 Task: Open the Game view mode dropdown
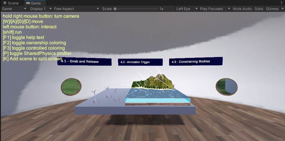coord(14,9)
